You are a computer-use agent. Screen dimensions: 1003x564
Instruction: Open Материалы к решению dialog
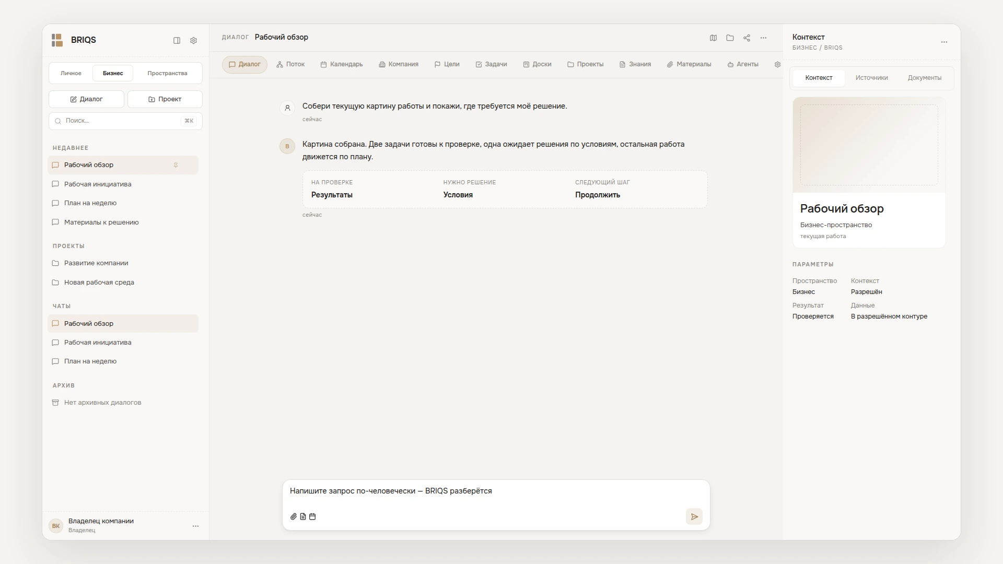pos(123,222)
